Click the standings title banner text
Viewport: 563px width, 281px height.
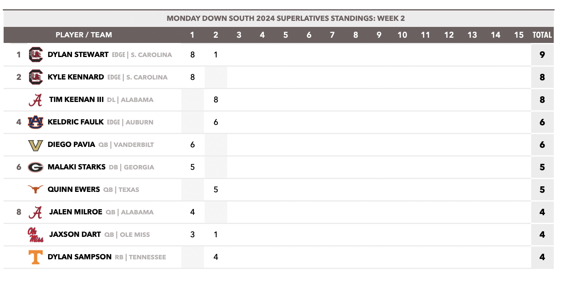286,18
